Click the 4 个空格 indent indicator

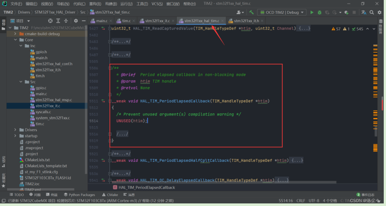click(x=330, y=201)
